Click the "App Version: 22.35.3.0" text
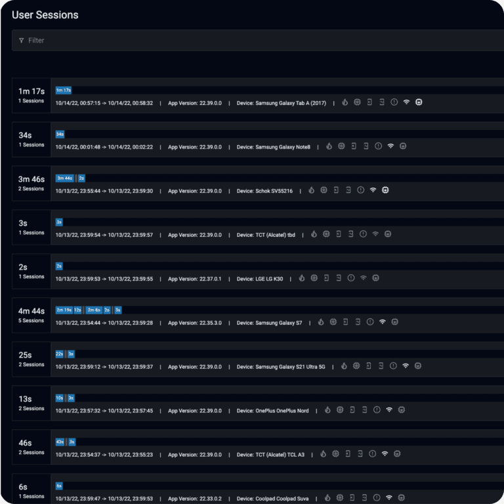504x504 pixels. (x=195, y=323)
